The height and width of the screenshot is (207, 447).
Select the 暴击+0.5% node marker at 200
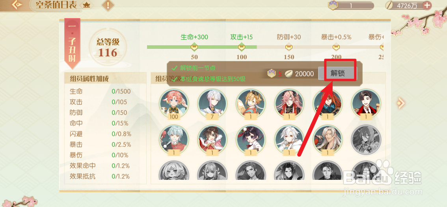[x=336, y=47]
